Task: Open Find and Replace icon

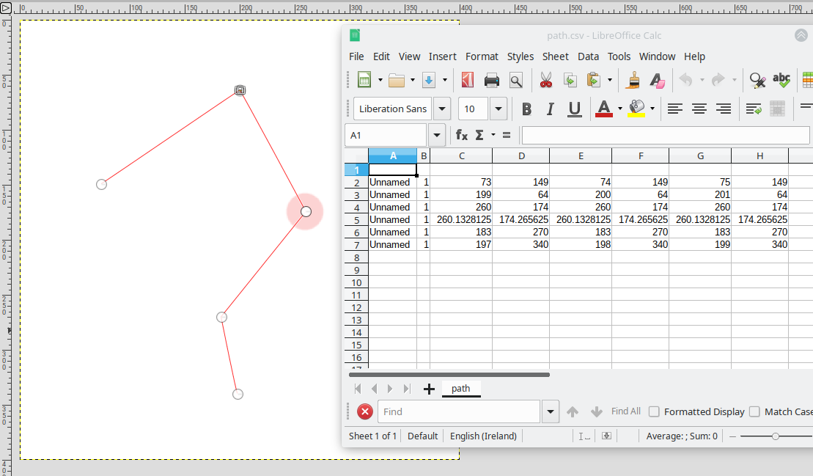Action: click(757, 80)
